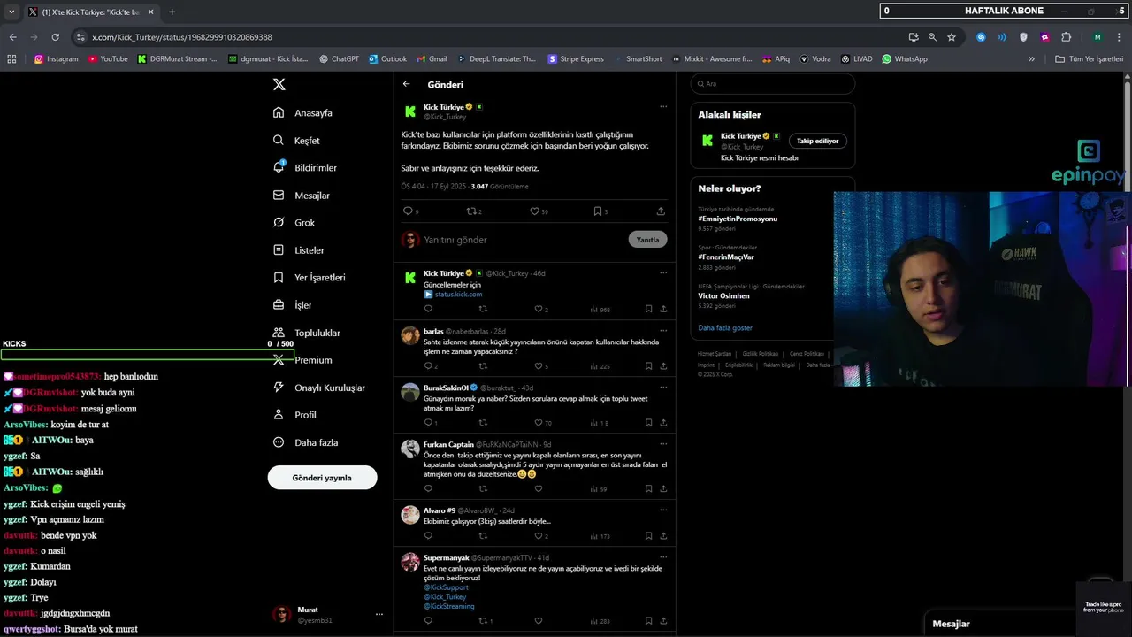
Task: Click Daha fazla göster link
Action: point(725,327)
